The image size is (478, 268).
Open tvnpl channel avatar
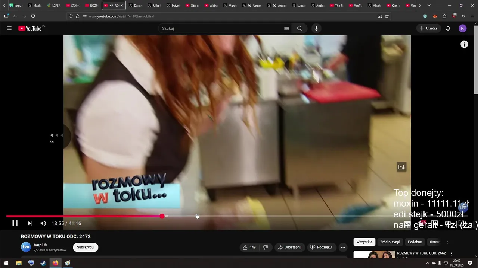[x=26, y=247]
